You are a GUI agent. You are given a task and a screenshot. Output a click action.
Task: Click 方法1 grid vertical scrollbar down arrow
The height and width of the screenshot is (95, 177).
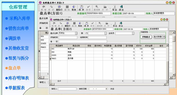[x=174, y=75]
